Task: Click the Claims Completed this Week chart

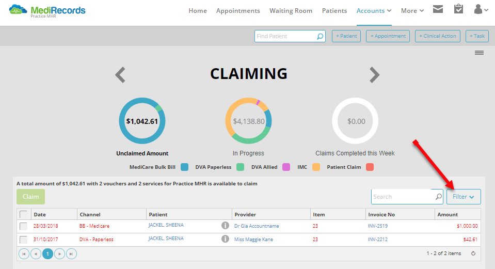Action: [x=355, y=121]
